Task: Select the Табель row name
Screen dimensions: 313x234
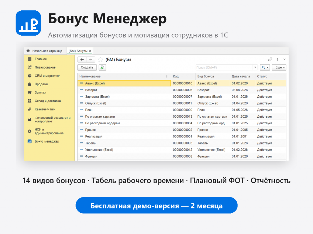Action: (x=90, y=143)
